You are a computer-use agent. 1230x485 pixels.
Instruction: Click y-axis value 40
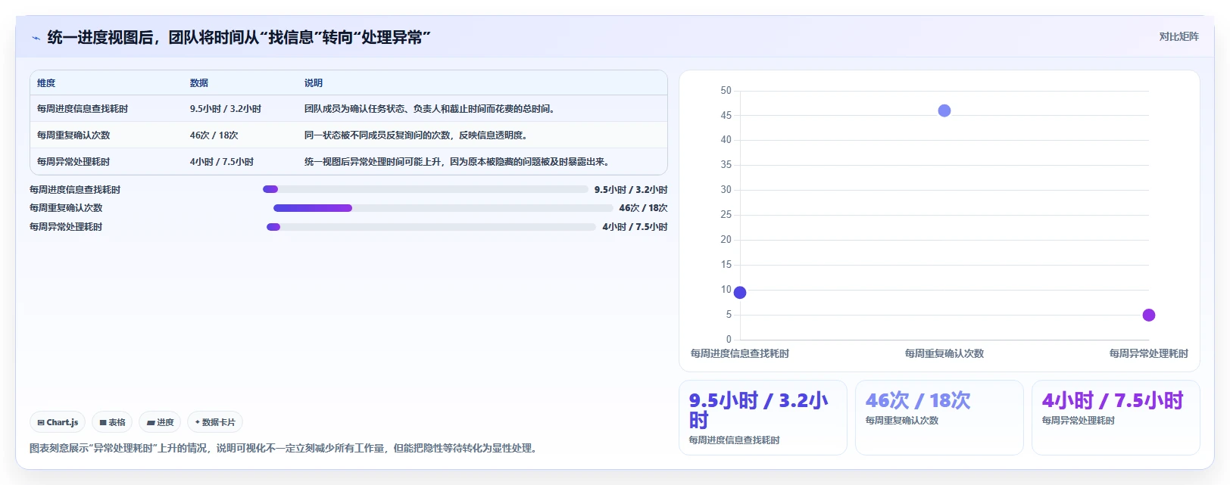coord(726,140)
